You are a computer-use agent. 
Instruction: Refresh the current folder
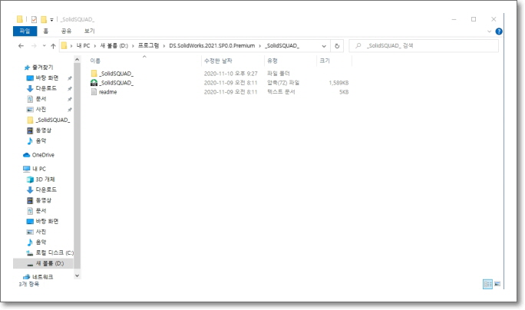(337, 46)
